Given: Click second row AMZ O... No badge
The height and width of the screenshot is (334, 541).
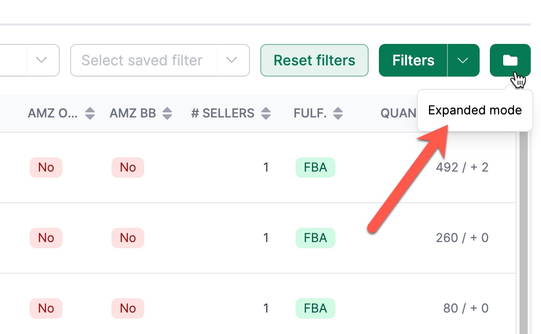Looking at the screenshot, I should (46, 238).
